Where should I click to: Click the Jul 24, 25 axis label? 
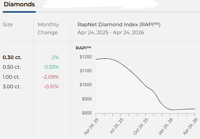coord(117,126)
